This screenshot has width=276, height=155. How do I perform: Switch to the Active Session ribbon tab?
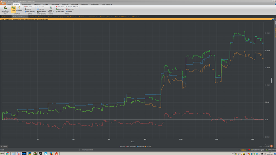tap(26, 4)
